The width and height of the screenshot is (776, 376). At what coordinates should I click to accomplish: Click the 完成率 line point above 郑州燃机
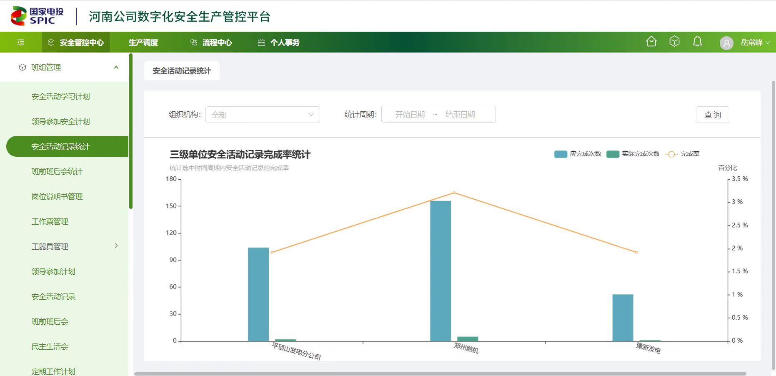[x=454, y=193]
